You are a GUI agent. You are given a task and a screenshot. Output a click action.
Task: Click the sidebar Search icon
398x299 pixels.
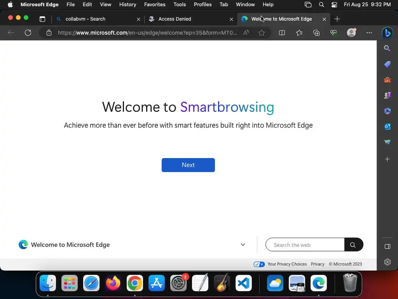coord(388,48)
